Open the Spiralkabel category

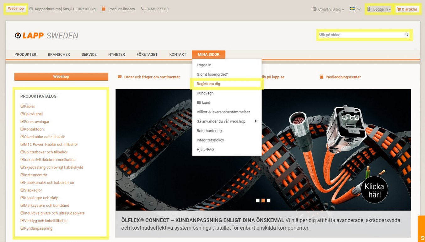click(33, 114)
